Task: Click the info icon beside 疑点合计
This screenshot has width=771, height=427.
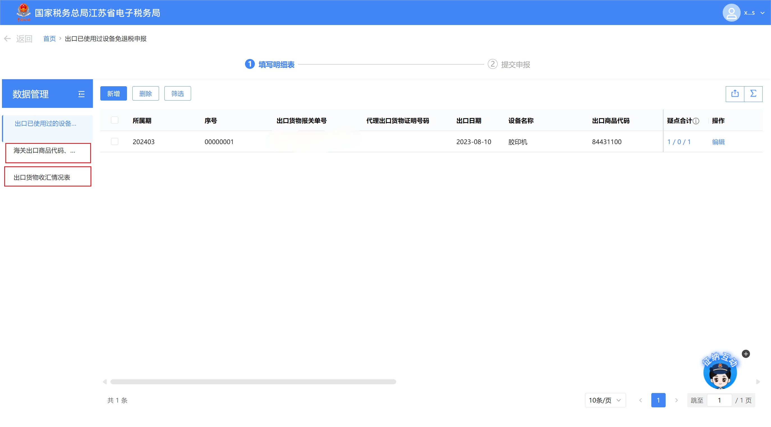Action: point(696,121)
